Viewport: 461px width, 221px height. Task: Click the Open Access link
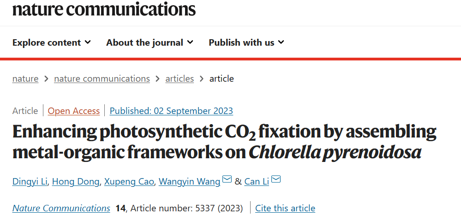click(x=74, y=111)
